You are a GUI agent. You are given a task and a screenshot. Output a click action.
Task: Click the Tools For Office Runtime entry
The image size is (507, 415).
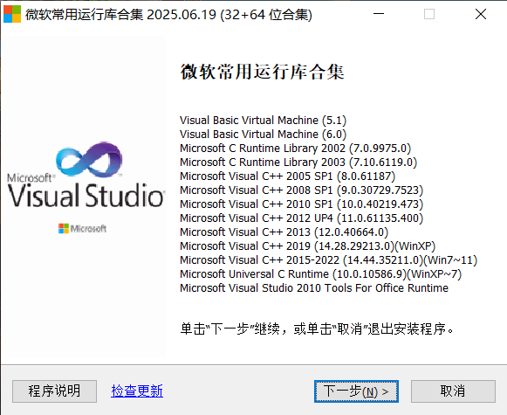(x=314, y=287)
